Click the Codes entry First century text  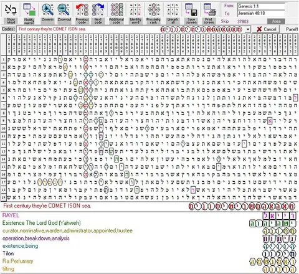click(x=52, y=29)
